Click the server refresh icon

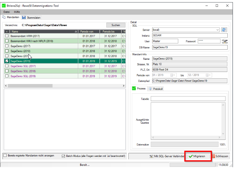pos(224,30)
